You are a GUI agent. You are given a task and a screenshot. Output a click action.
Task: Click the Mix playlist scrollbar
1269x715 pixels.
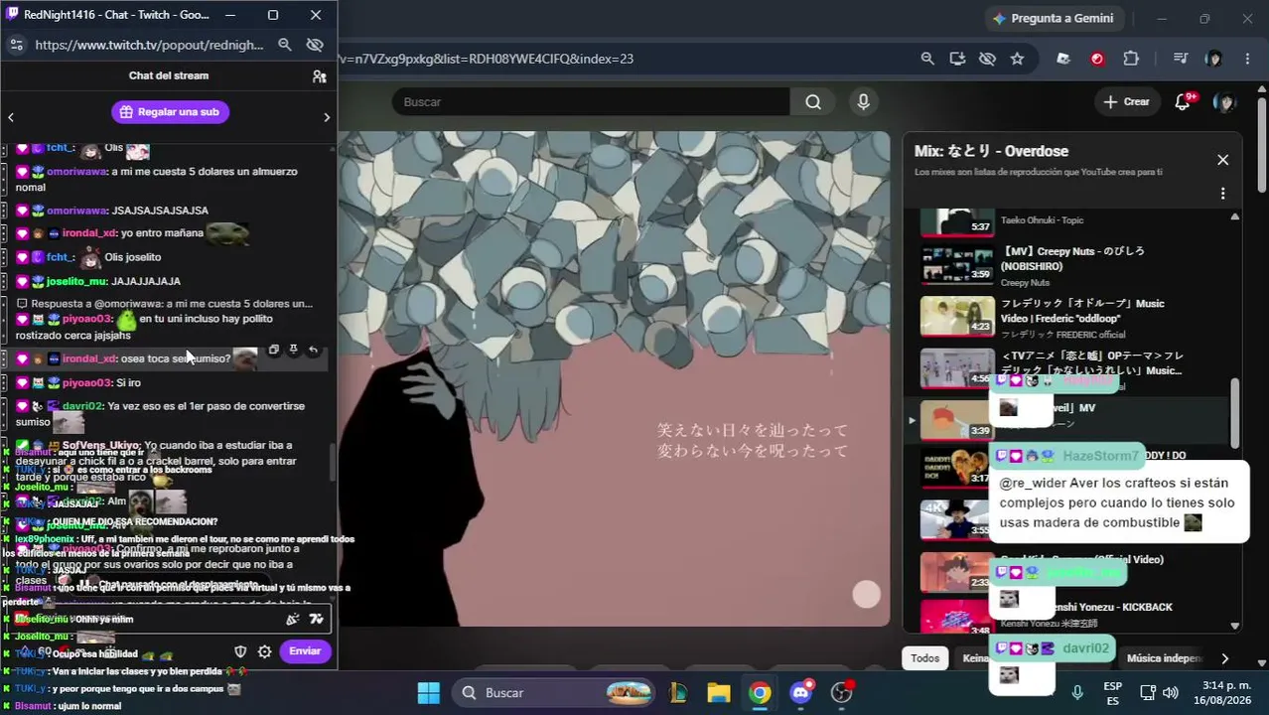1235,412
